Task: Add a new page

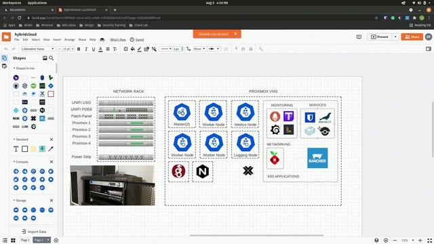Action: [56, 240]
